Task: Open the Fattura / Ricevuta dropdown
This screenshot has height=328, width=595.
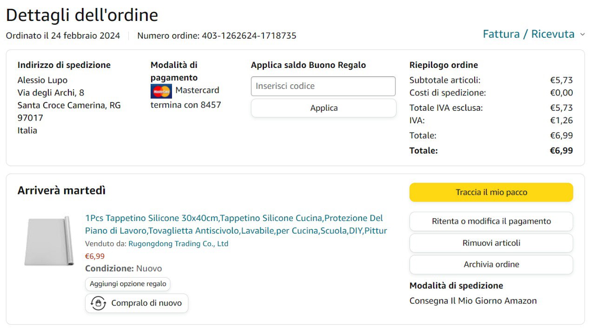Action: pos(529,34)
